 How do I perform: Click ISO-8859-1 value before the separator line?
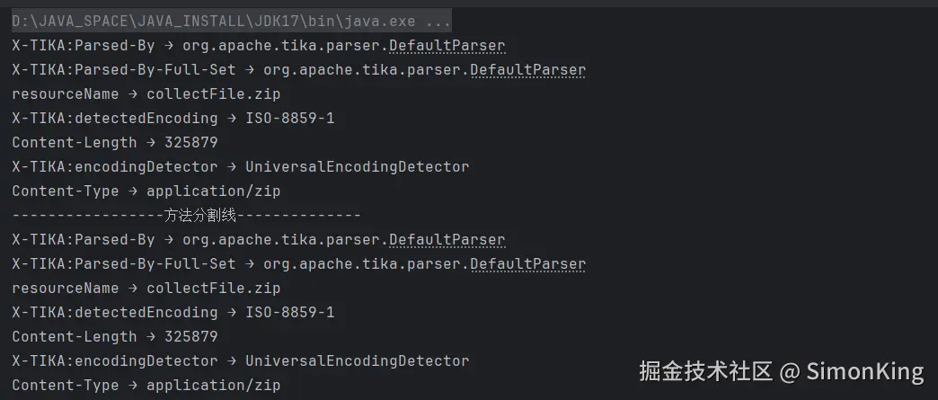tap(289, 118)
